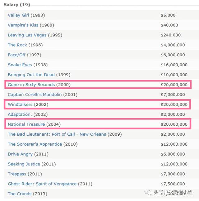Open the Snake Eyes (1998) link
Screen dimensions: 199x201
tap(19, 65)
